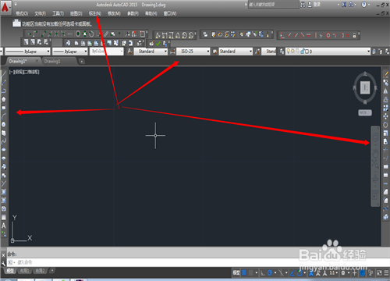The width and height of the screenshot is (390, 281).
Task: Open the Dimension Style manager icon
Action: (x=172, y=52)
